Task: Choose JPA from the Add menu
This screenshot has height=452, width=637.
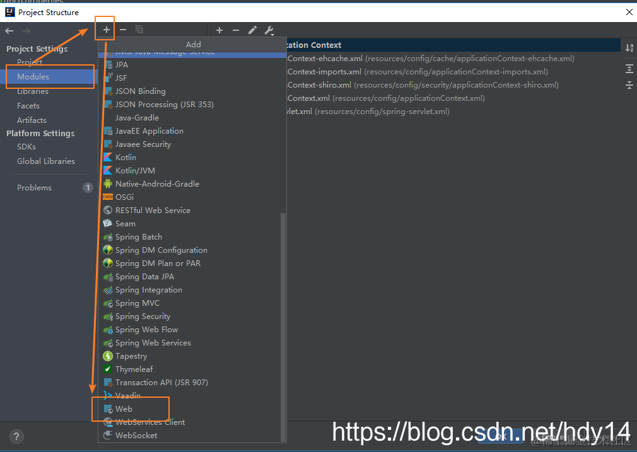Action: pyautogui.click(x=192, y=64)
